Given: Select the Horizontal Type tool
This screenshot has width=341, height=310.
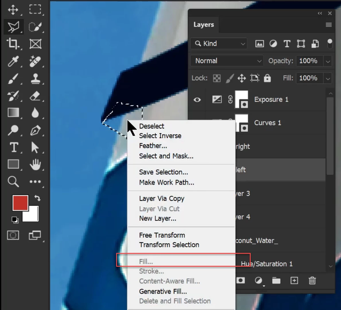Looking at the screenshot, I should [x=14, y=147].
